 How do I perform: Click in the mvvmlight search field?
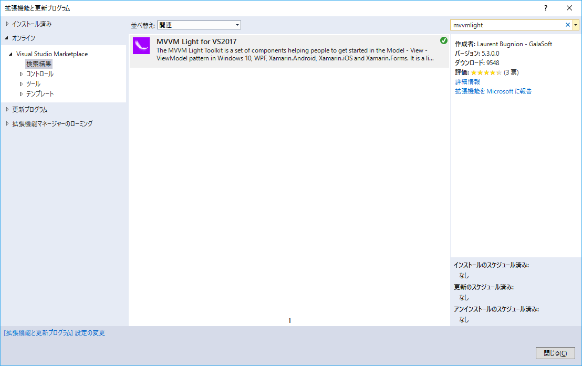pyautogui.click(x=507, y=25)
